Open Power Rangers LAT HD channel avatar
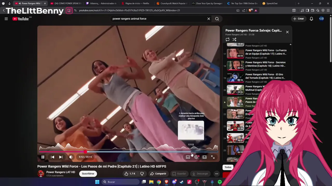The width and height of the screenshot is (332, 186). click(x=41, y=174)
